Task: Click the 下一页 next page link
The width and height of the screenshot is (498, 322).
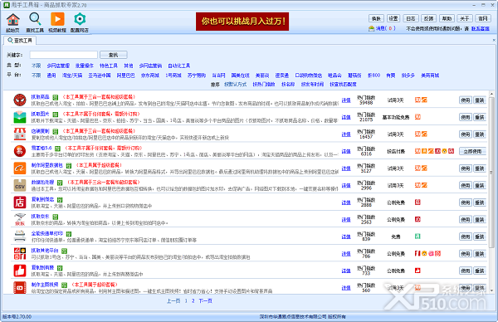Action: pos(206,300)
